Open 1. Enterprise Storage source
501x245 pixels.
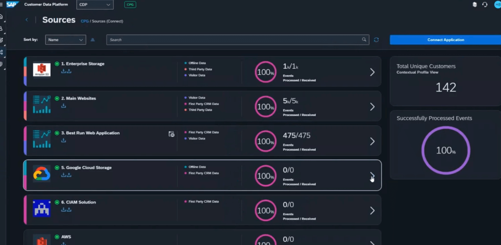[x=83, y=64]
